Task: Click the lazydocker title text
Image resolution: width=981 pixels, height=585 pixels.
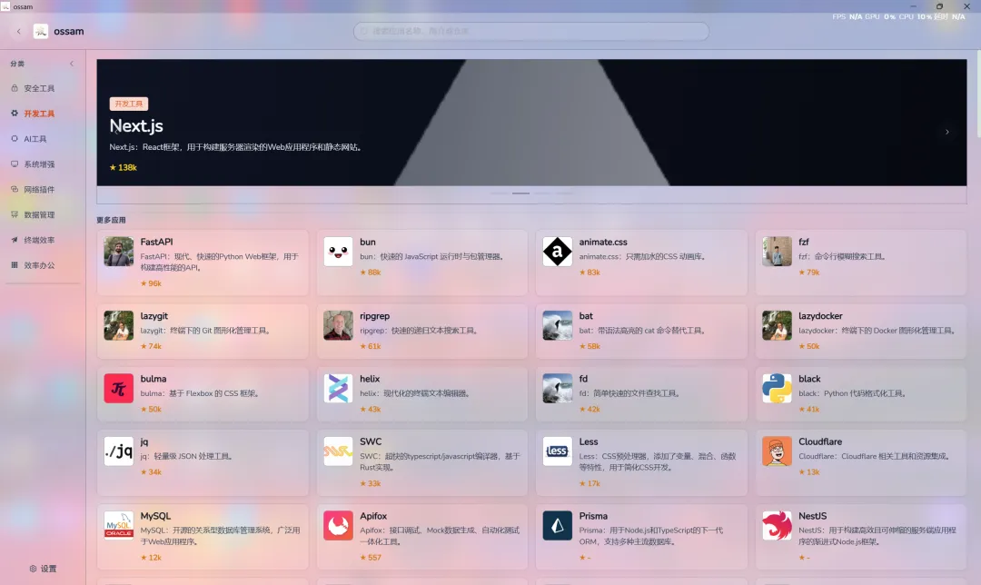Action: (820, 316)
